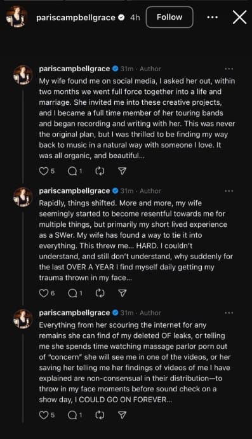Like the post starting 'Everything from her scouring'
The width and height of the screenshot is (252, 439).
[x=44, y=415]
